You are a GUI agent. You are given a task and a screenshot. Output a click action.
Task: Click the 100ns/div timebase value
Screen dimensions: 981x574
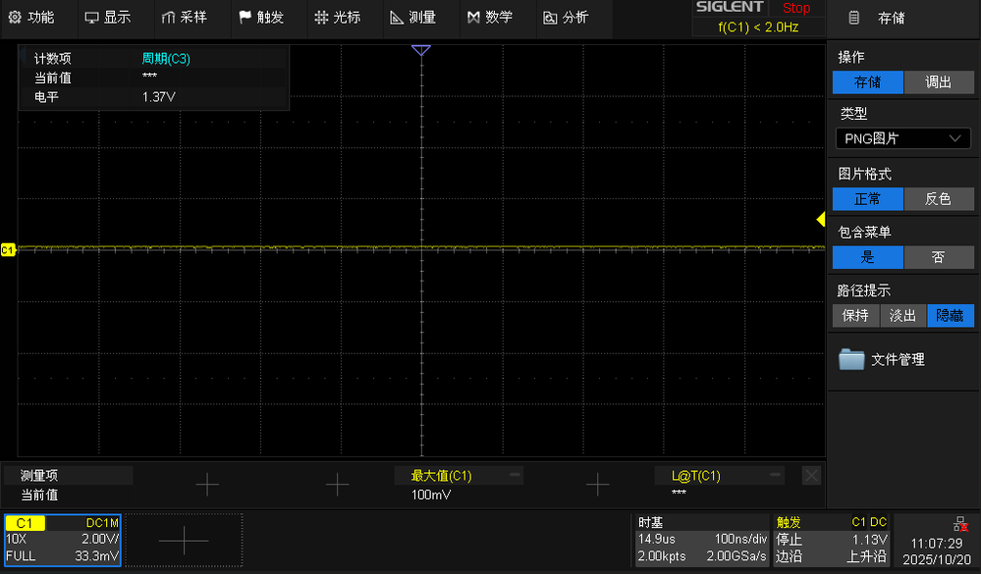740,539
